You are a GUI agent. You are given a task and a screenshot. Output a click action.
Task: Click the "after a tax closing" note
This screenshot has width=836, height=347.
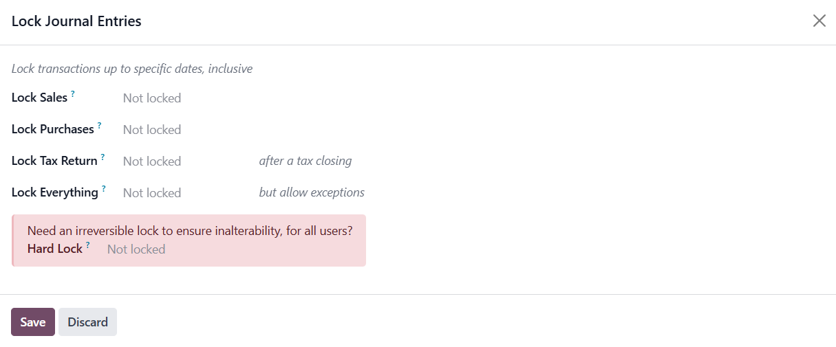305,161
